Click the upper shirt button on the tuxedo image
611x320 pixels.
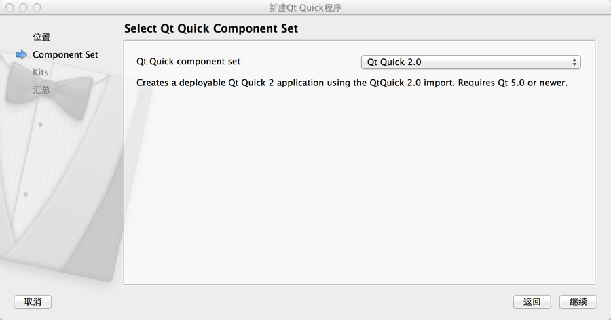41,125
